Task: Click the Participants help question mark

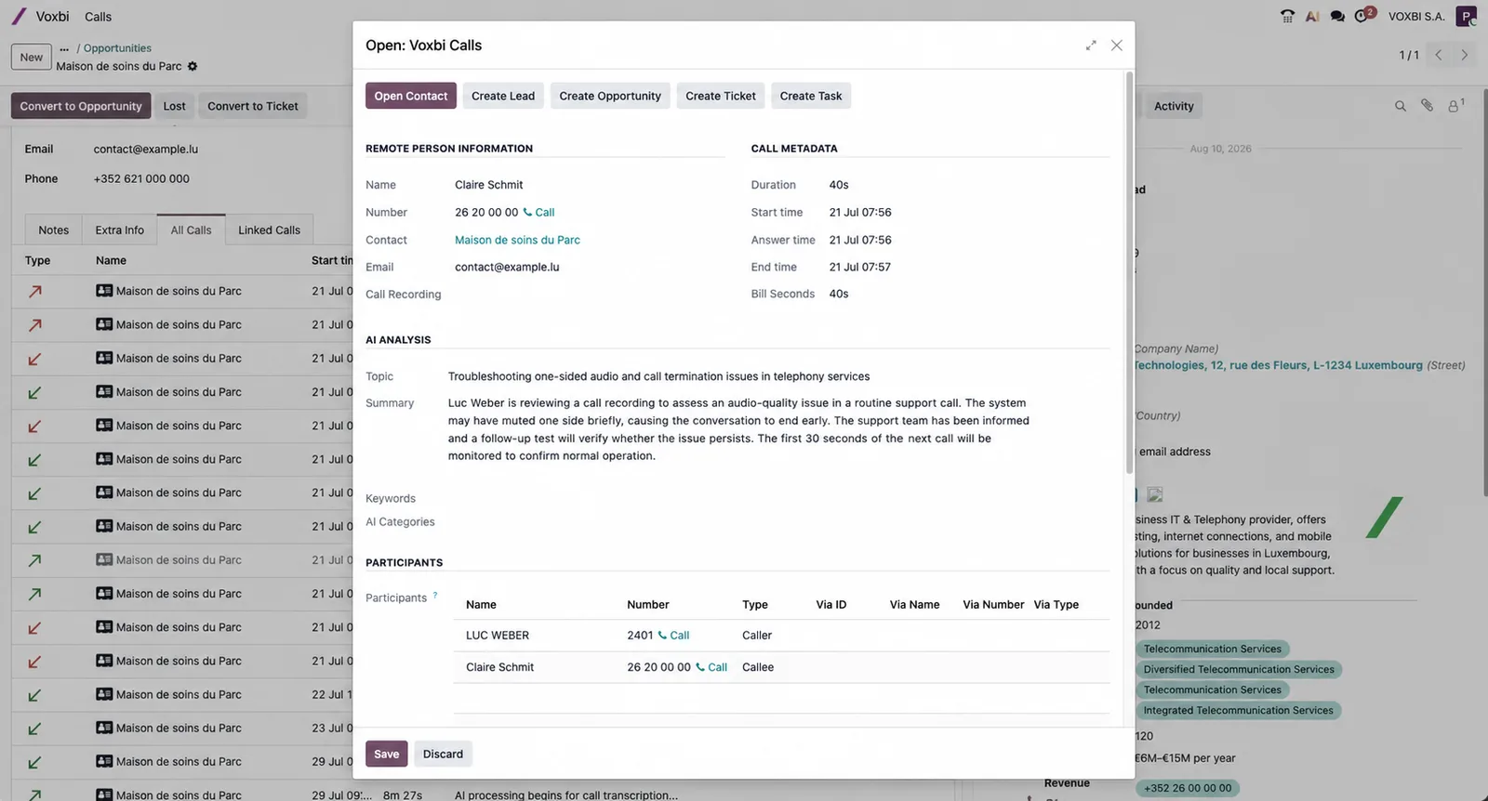Action: coord(434,596)
